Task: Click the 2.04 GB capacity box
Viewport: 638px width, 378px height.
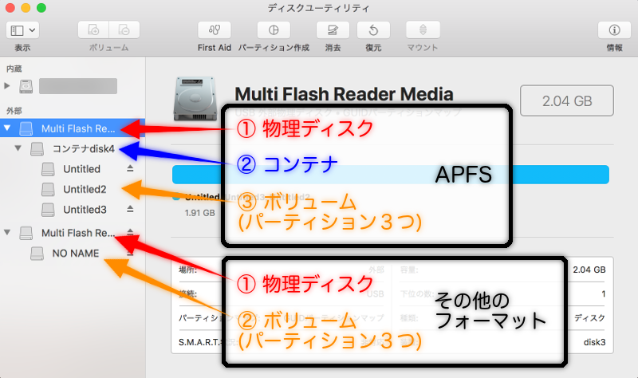Action: point(567,100)
